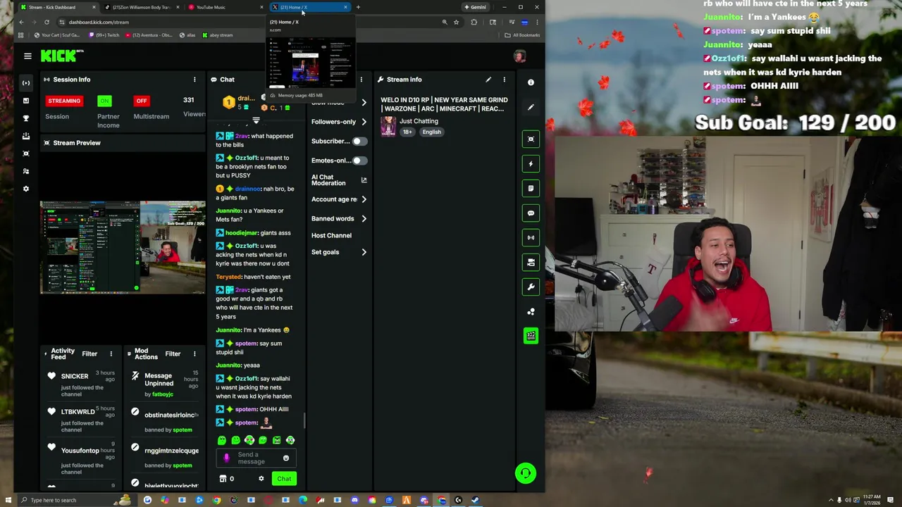Click the magenta microphone icon in message box

(226, 458)
